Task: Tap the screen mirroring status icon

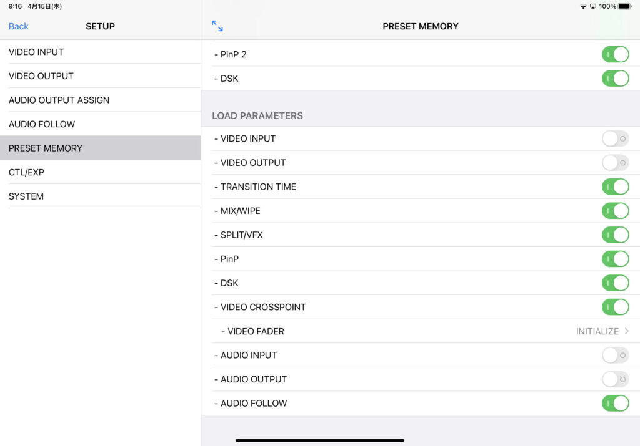Action: click(x=592, y=6)
